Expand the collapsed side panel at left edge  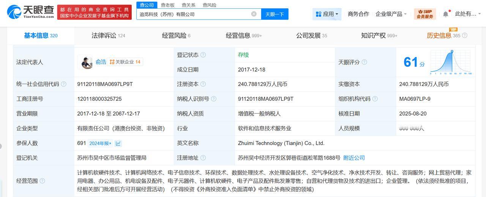pos(1,146)
